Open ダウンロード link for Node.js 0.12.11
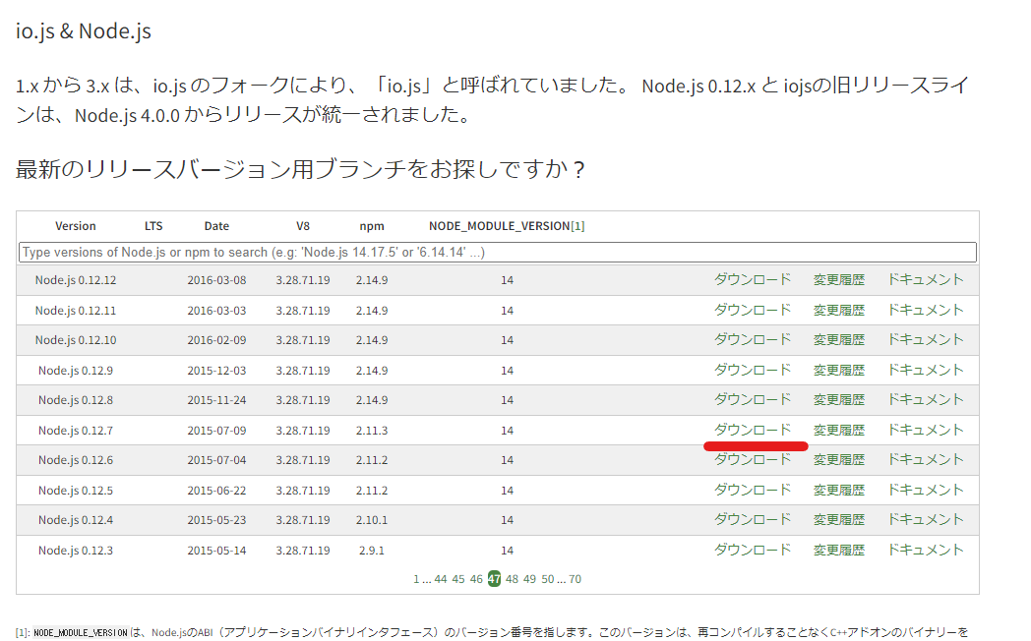Viewport: 1031px width, 641px height. tap(753, 310)
